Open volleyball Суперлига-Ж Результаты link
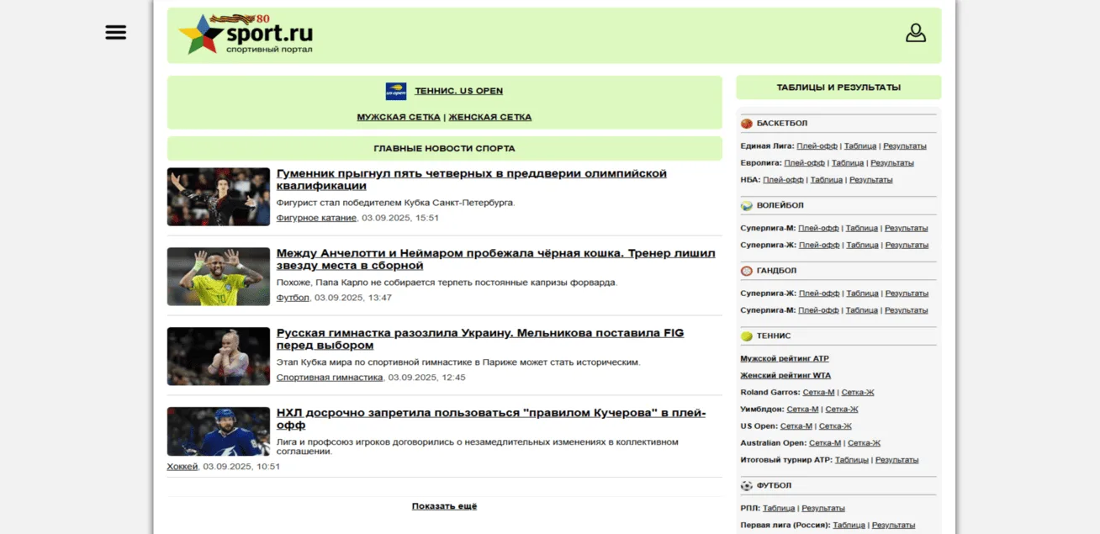Screen dimensions: 1100x534 coord(907,246)
